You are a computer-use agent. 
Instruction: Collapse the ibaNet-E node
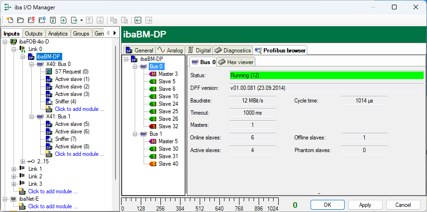tap(5, 199)
